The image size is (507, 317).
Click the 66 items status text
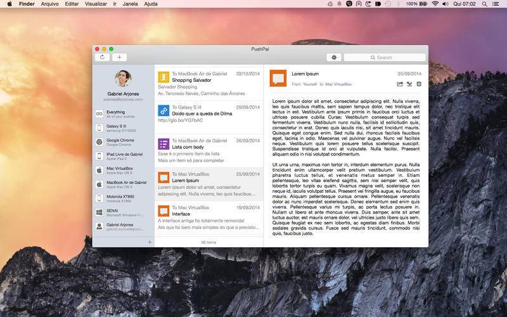209,242
